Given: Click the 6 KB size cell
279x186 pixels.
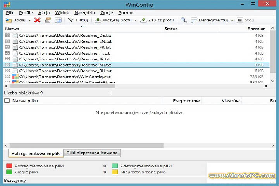Looking at the screenshot, I should (259, 71).
